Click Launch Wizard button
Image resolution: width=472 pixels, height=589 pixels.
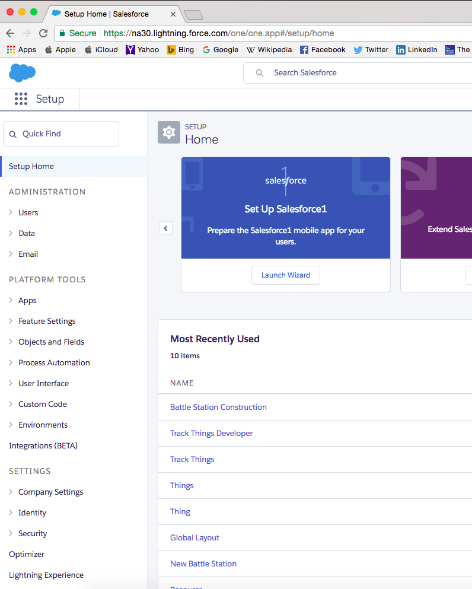[286, 275]
